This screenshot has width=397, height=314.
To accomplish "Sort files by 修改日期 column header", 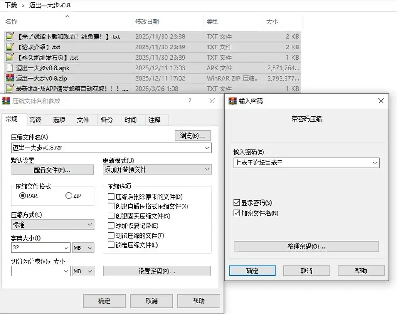I will point(167,22).
